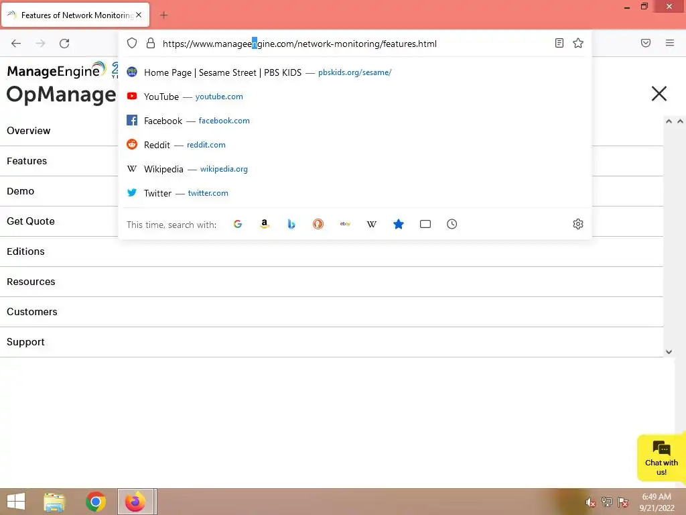Go back to the previous page

pyautogui.click(x=16, y=44)
